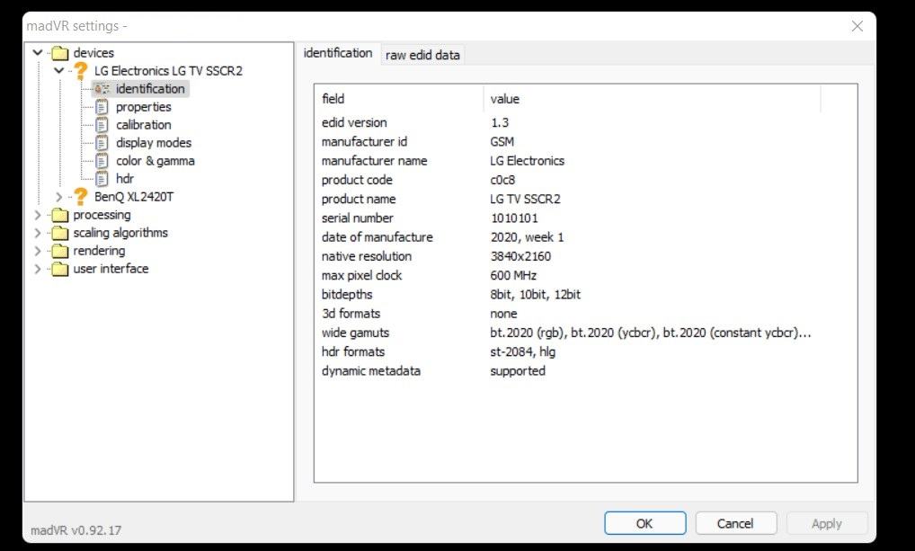915x551 pixels.
Task: Click the st-2084, hlg value
Action: (x=523, y=352)
